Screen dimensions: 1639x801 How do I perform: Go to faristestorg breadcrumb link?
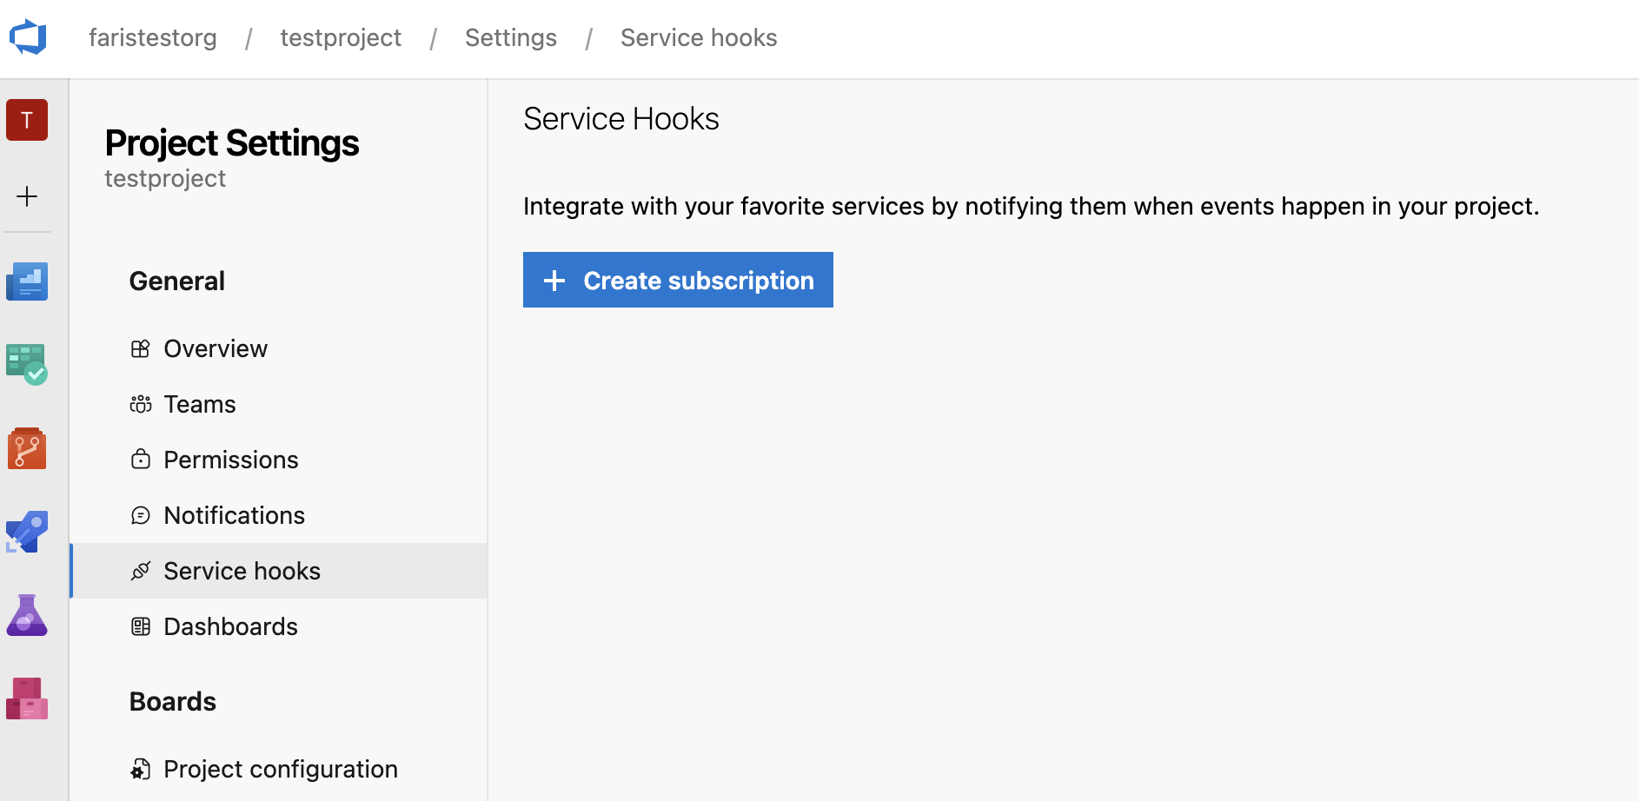point(153,38)
